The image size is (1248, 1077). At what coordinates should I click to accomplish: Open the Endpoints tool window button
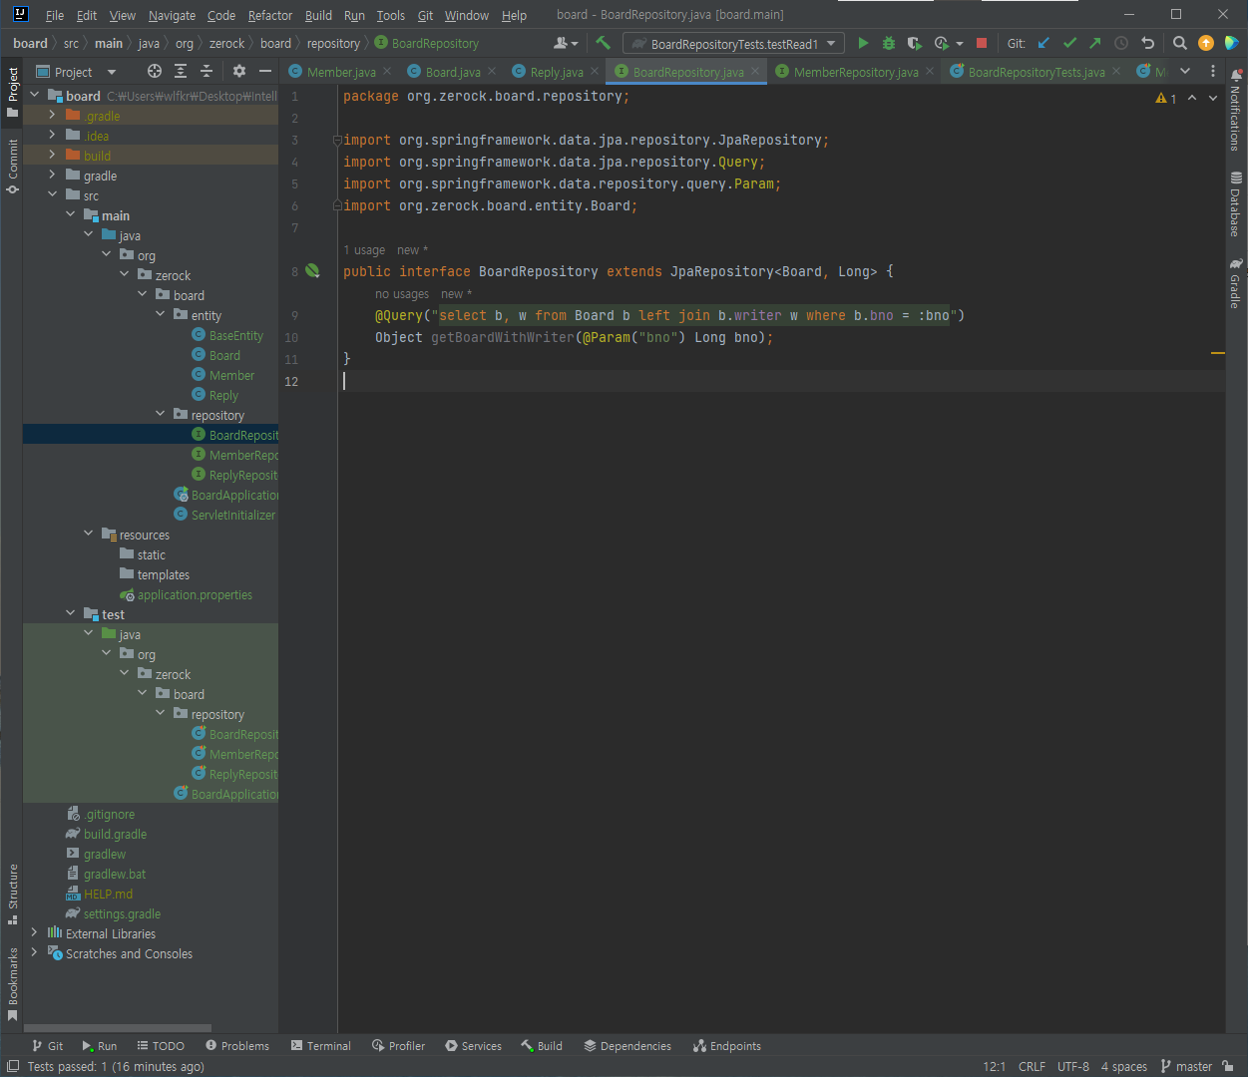click(x=727, y=1046)
